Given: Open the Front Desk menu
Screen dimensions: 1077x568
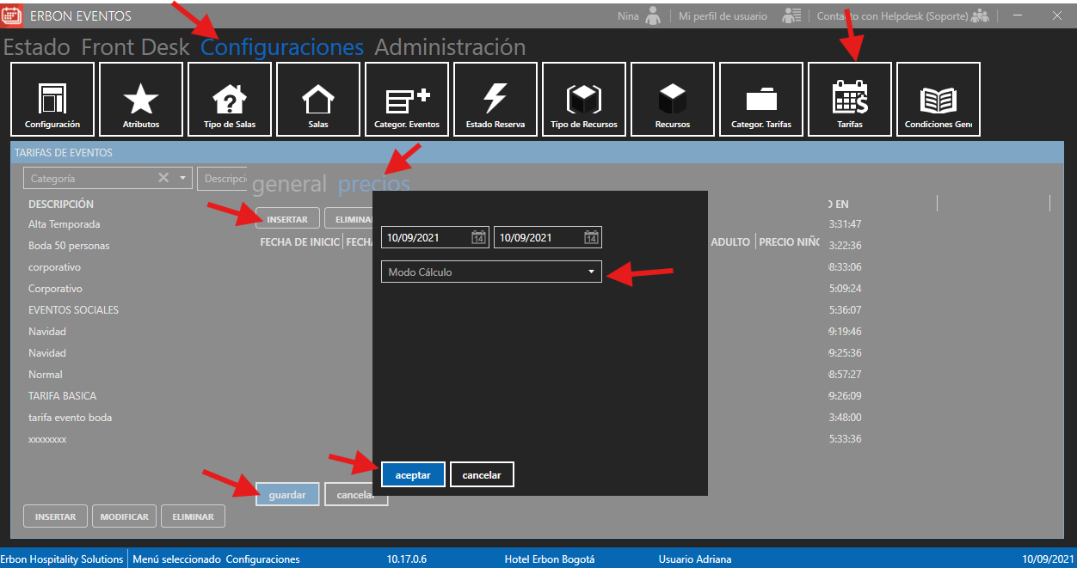Looking at the screenshot, I should pos(135,47).
